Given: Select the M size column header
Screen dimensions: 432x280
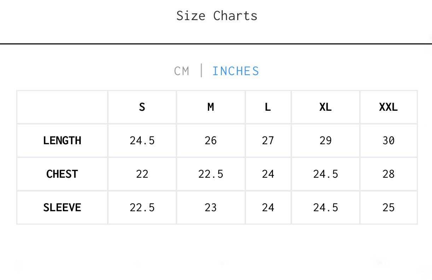Looking at the screenshot, I should point(211,107).
